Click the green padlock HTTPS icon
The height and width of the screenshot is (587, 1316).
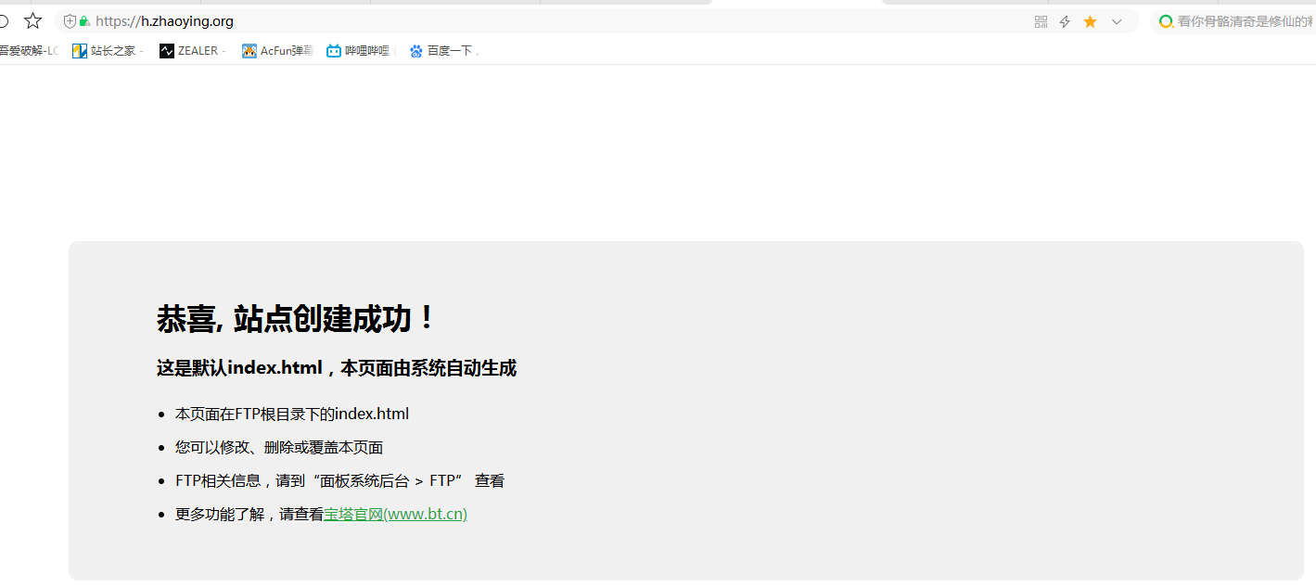(84, 21)
